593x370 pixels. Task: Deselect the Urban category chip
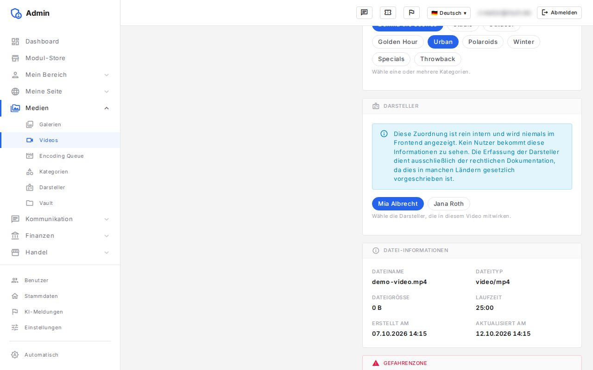click(x=443, y=42)
